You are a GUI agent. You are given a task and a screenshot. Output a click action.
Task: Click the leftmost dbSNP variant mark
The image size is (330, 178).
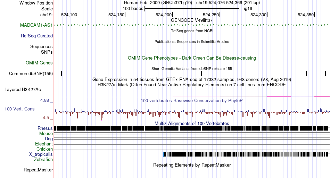pos(61,74)
